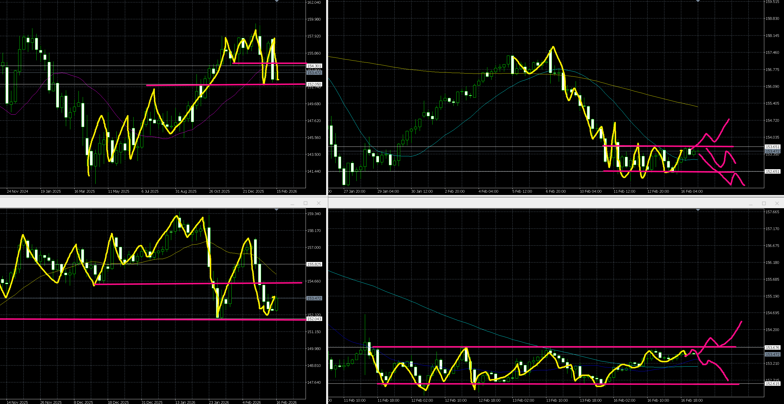Screen dimensions: 784x404
Task: Click chart shift marker in bottom-right chart
Action: pyautogui.click(x=698, y=210)
